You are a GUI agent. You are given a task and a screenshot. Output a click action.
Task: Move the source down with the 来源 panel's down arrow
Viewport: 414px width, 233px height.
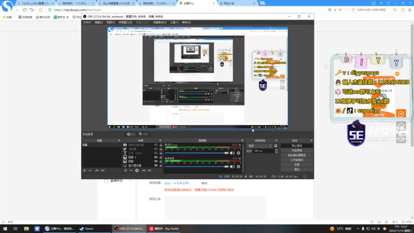pyautogui.click(x=150, y=171)
